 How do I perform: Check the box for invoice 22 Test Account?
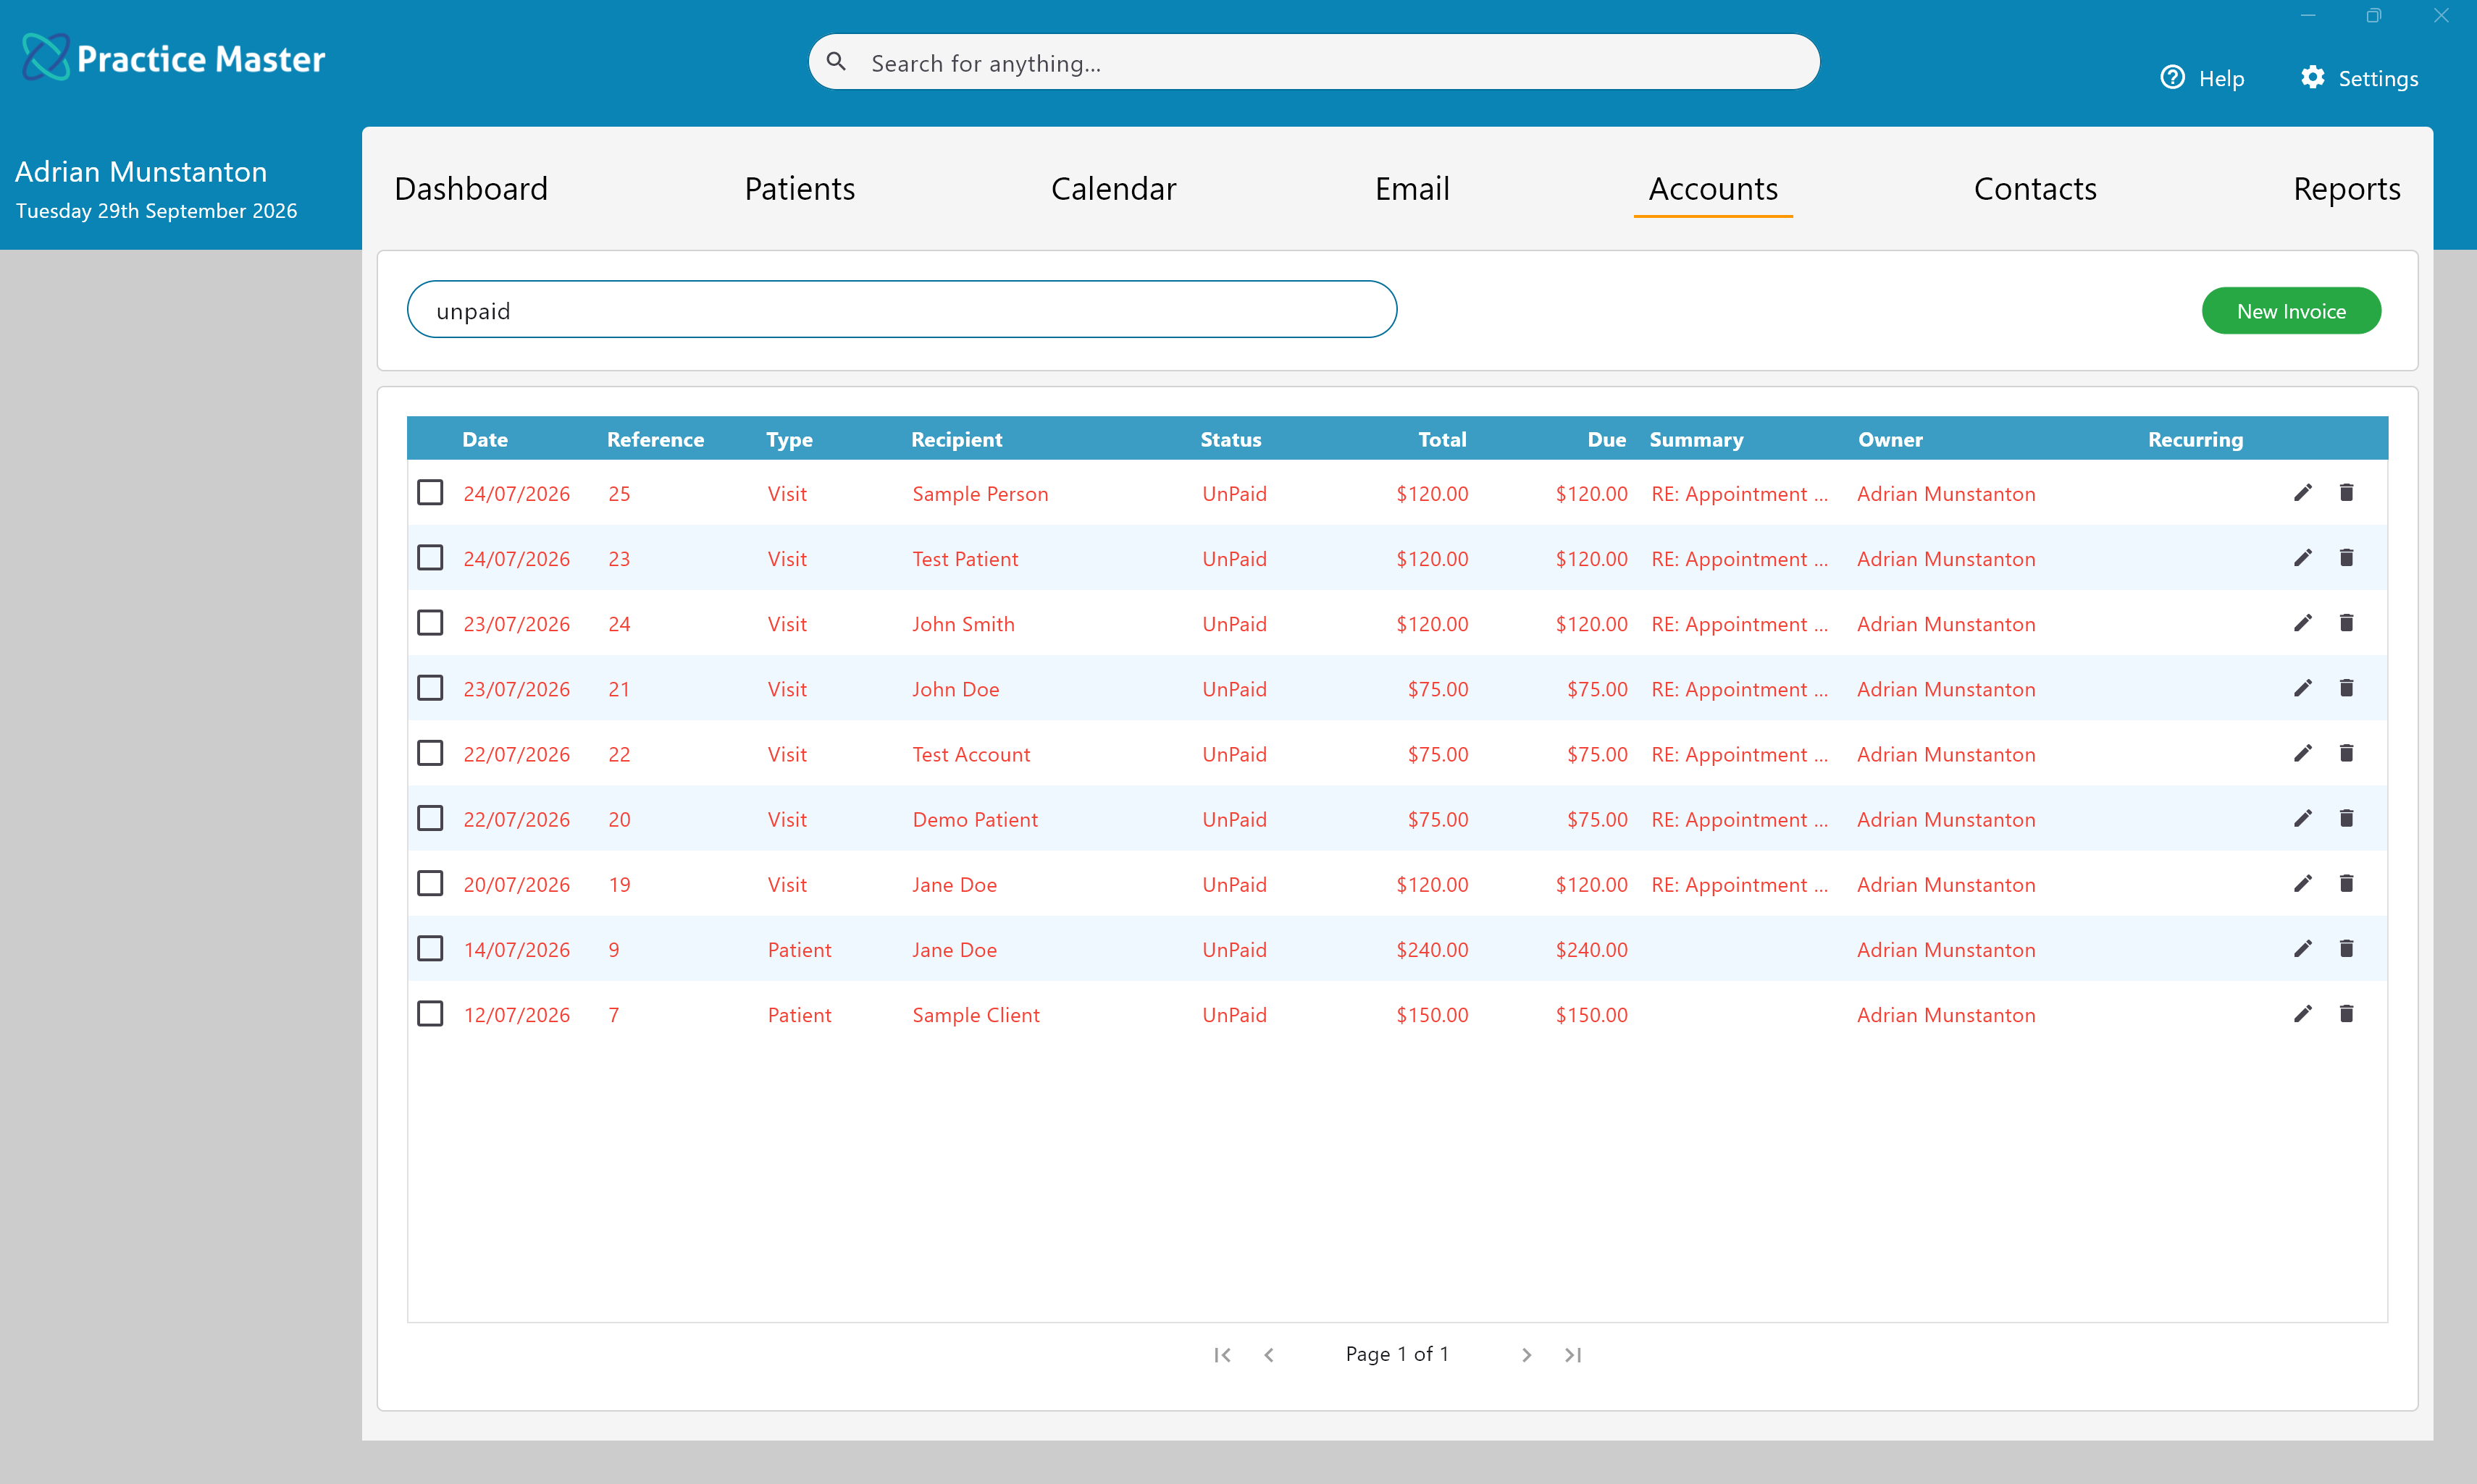(x=430, y=753)
